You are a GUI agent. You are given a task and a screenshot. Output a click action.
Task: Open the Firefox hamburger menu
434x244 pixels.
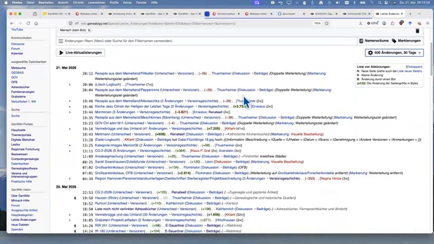tap(428, 24)
